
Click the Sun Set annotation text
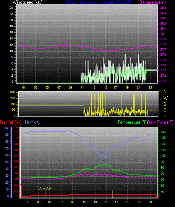(45, 189)
